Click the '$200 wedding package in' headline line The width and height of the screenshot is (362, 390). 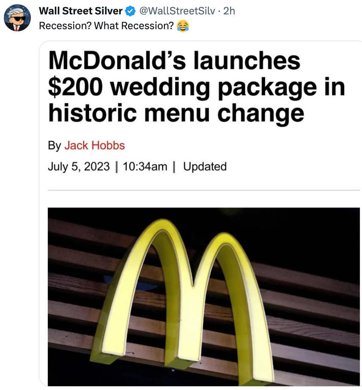click(x=197, y=88)
